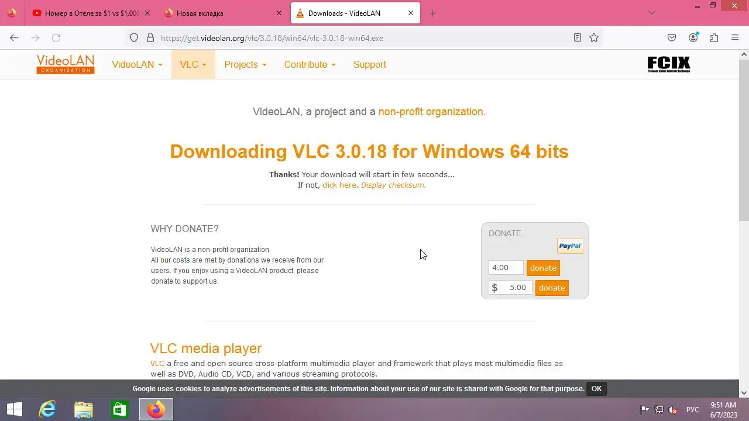
Task: Switch РУС input language indicator
Action: coord(693,410)
